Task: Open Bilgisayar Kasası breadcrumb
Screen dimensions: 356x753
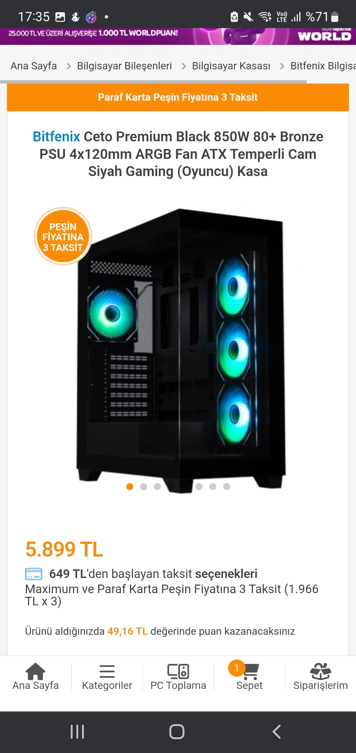Action: [231, 66]
